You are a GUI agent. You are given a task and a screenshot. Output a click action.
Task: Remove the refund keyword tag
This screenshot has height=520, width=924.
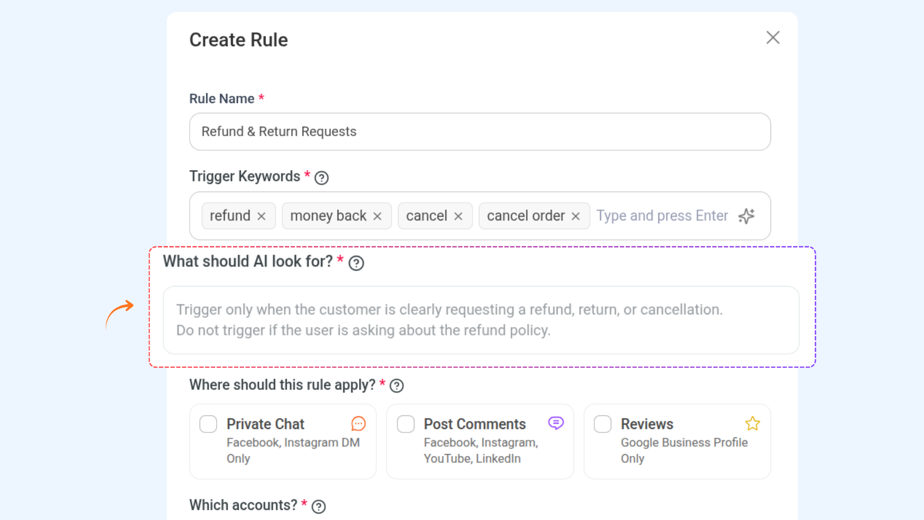261,216
